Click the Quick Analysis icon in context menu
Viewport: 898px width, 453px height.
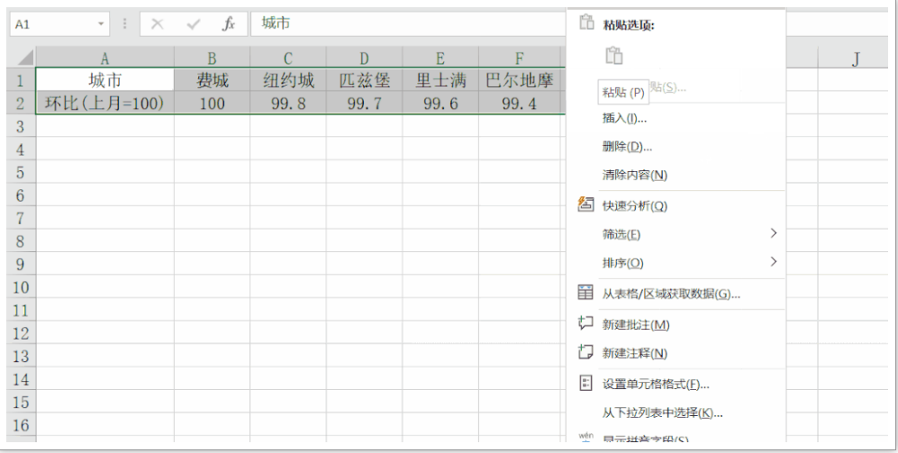pos(585,204)
